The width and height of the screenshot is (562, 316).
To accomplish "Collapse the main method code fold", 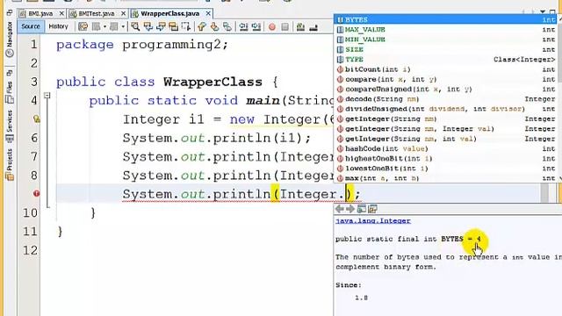I will click(x=47, y=96).
